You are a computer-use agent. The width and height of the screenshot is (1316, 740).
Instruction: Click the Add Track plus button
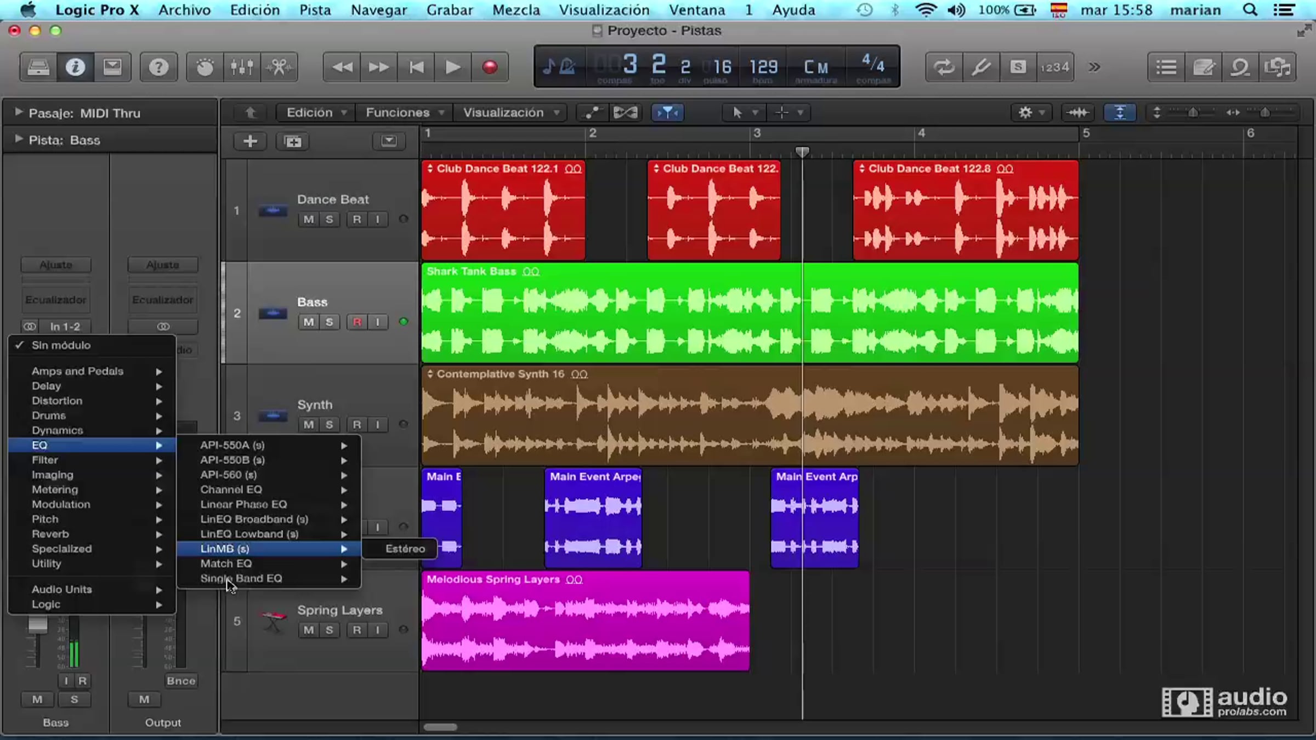pyautogui.click(x=250, y=141)
